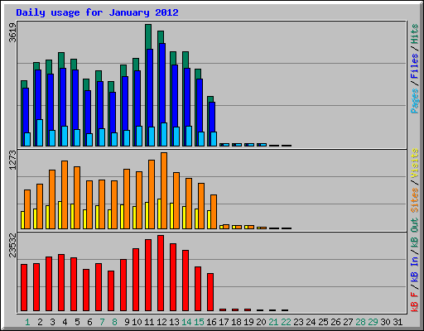Click the tallest red kB bar for day 12

[x=161, y=273]
